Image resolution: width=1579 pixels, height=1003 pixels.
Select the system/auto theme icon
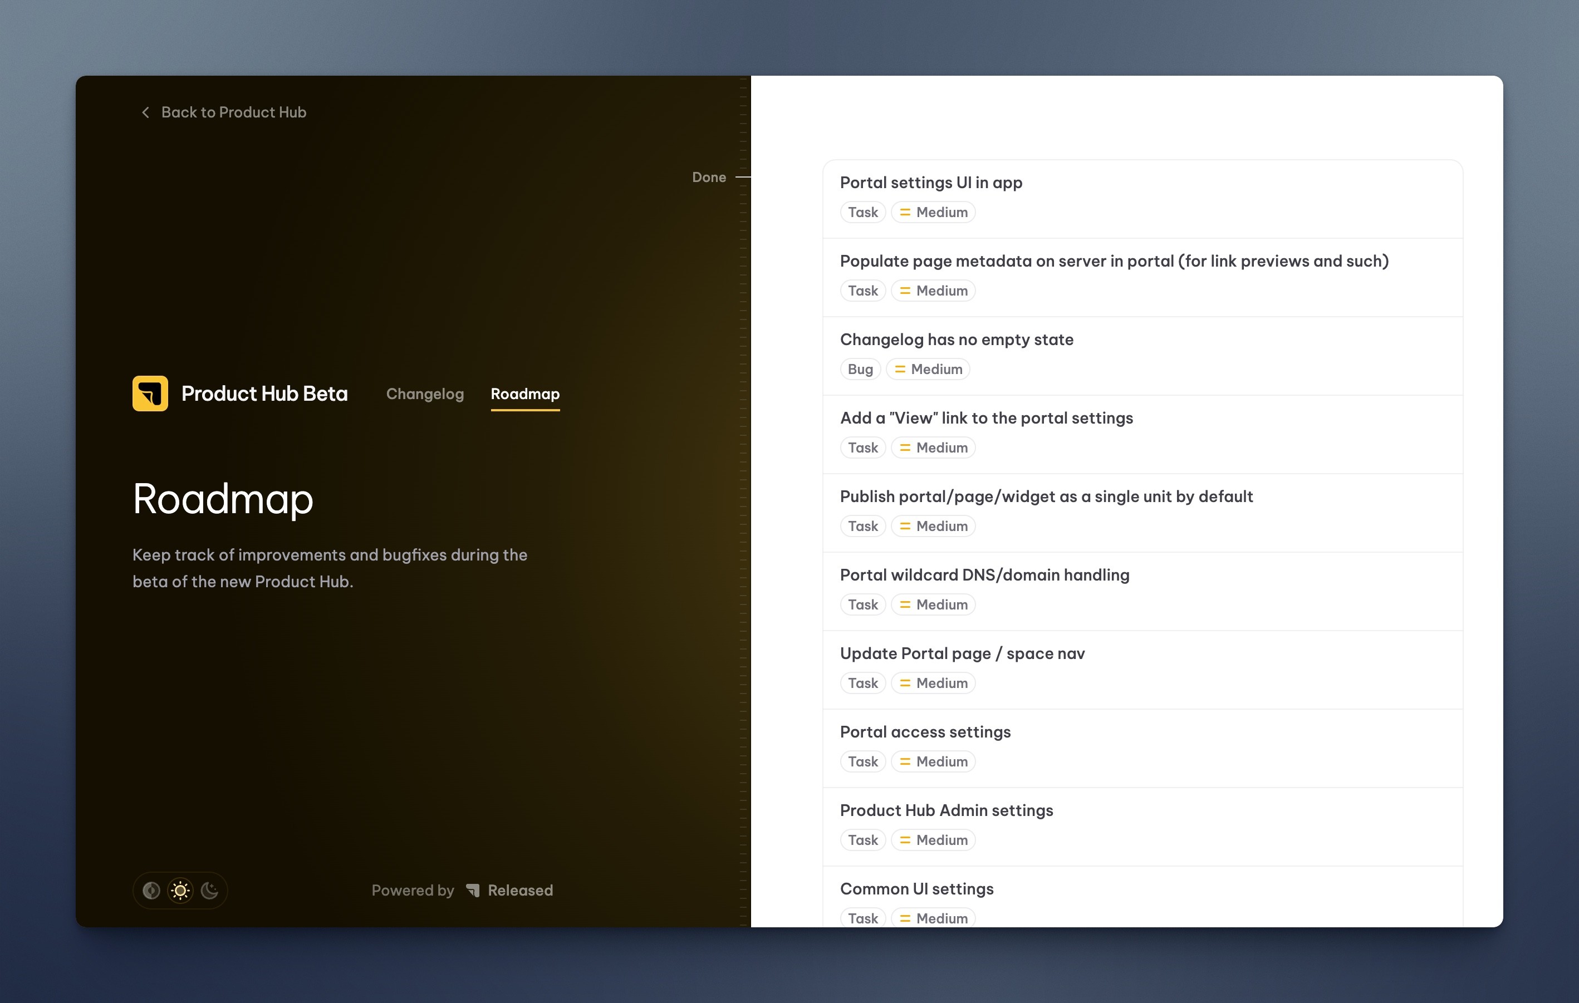[x=151, y=890]
